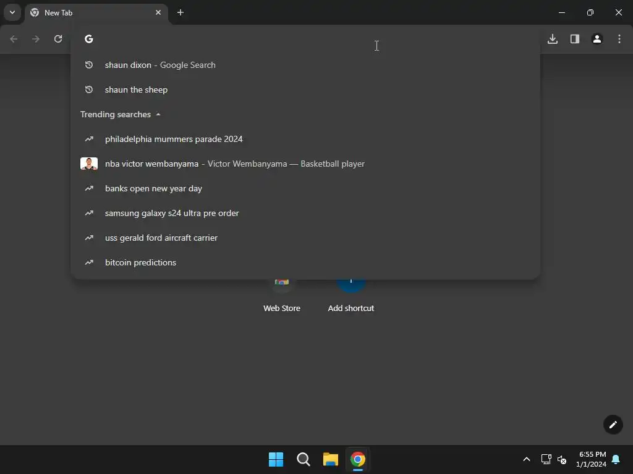Screen dimensions: 633x474
Task: Select 'uss gerald ford aircraft carrier' suggestion
Action: (305, 238)
